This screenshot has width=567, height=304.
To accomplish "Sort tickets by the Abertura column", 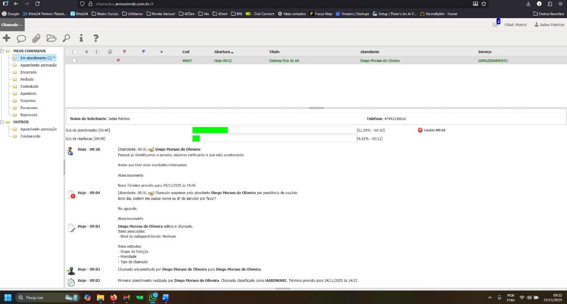I will click(223, 52).
